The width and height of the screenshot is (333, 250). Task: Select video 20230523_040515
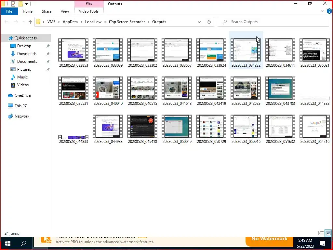click(142, 91)
